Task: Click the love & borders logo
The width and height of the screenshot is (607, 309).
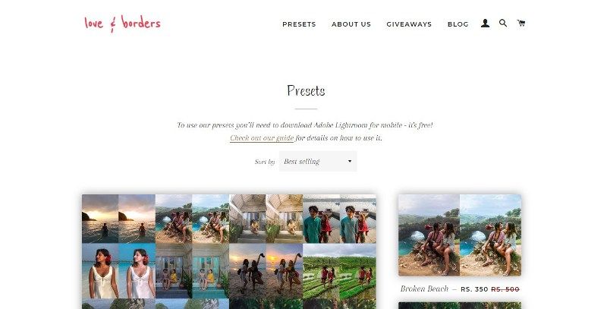Action: point(122,24)
